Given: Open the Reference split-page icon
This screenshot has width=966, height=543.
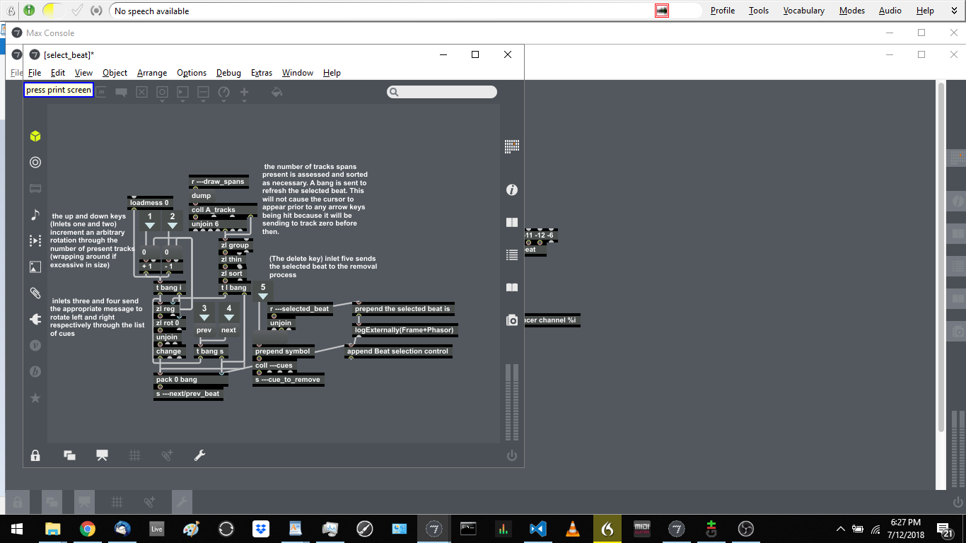Looking at the screenshot, I should [x=512, y=222].
